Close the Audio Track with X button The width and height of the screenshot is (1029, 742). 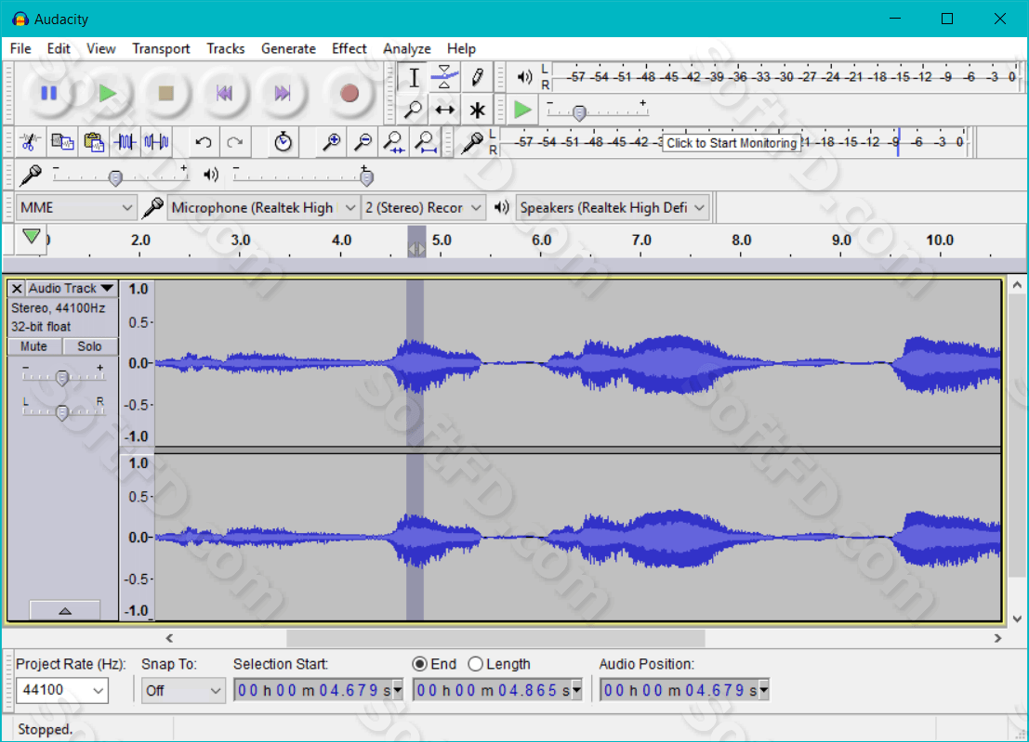click(17, 289)
